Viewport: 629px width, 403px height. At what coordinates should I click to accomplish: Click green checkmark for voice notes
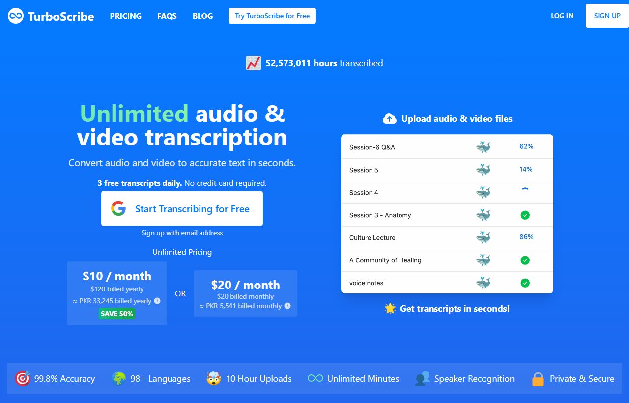(525, 283)
